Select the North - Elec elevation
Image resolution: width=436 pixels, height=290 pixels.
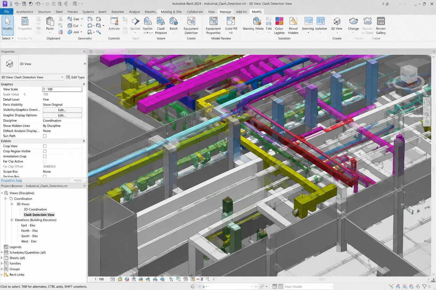point(30,231)
